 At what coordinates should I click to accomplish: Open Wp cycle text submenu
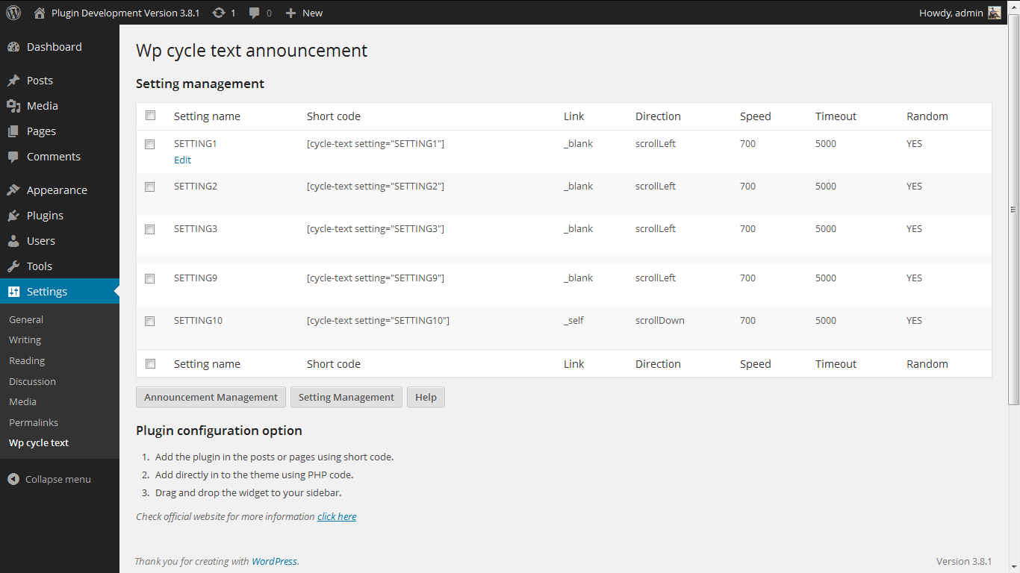pyautogui.click(x=39, y=442)
